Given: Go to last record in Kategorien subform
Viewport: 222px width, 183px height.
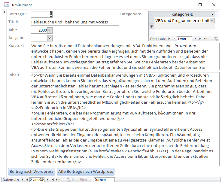Looking at the screenshot, I should [200, 38].
